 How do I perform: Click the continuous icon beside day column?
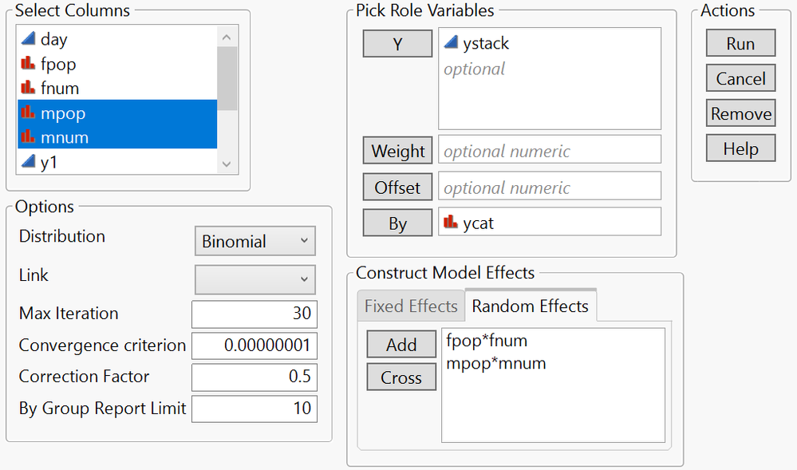pos(28,39)
